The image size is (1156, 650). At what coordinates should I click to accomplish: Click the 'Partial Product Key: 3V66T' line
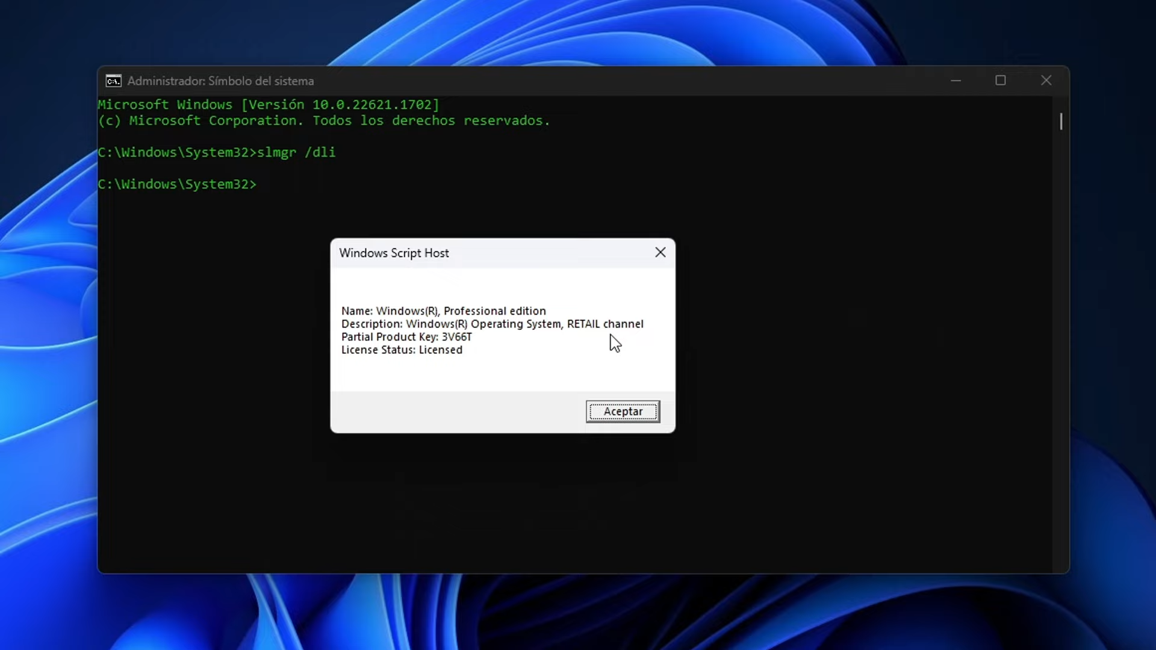[x=406, y=337]
